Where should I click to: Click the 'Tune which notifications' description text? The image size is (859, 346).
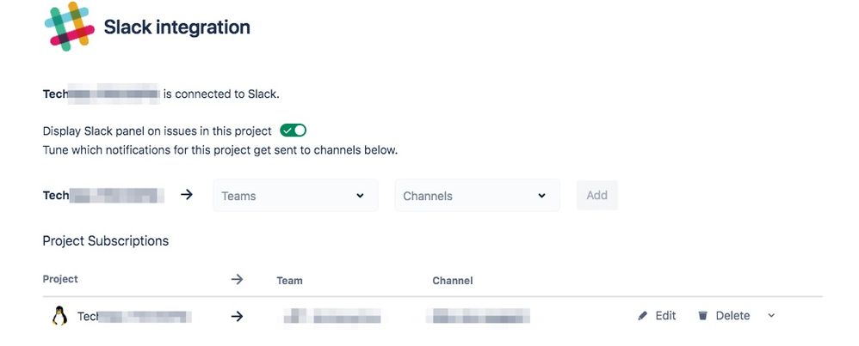pyautogui.click(x=220, y=149)
